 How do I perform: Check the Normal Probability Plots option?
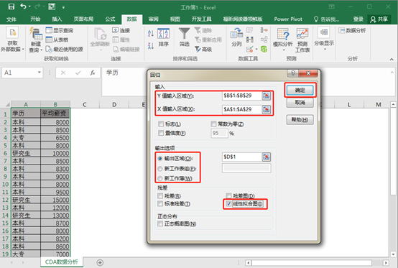click(160, 223)
